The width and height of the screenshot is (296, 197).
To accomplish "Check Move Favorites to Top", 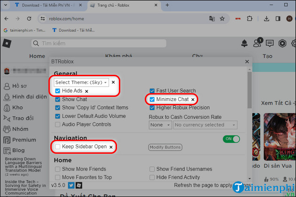I will click(x=58, y=177).
